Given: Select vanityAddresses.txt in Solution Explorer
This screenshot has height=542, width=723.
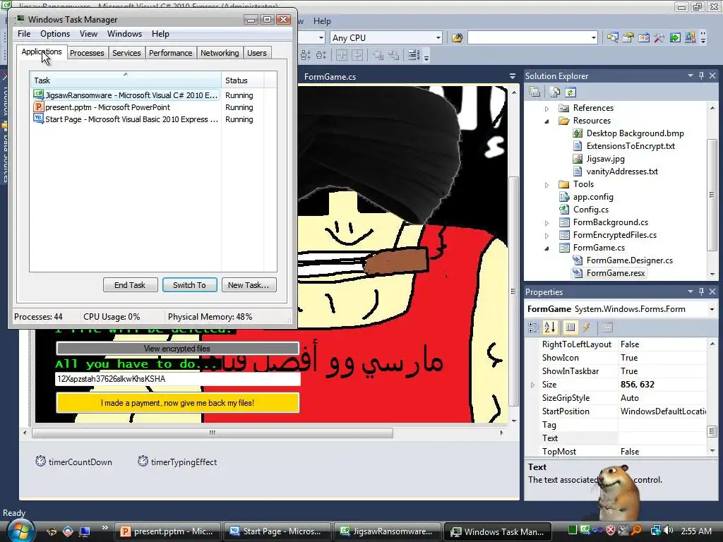Looking at the screenshot, I should [621, 171].
